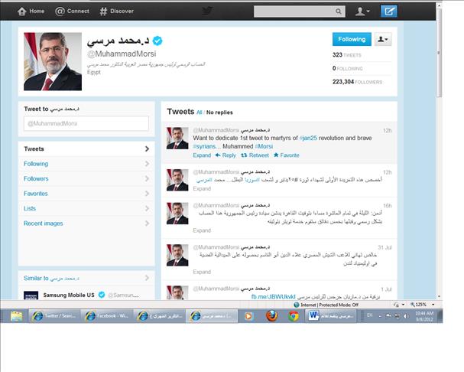Click the Tweet to @MuhammadMorsi text box

[86, 123]
